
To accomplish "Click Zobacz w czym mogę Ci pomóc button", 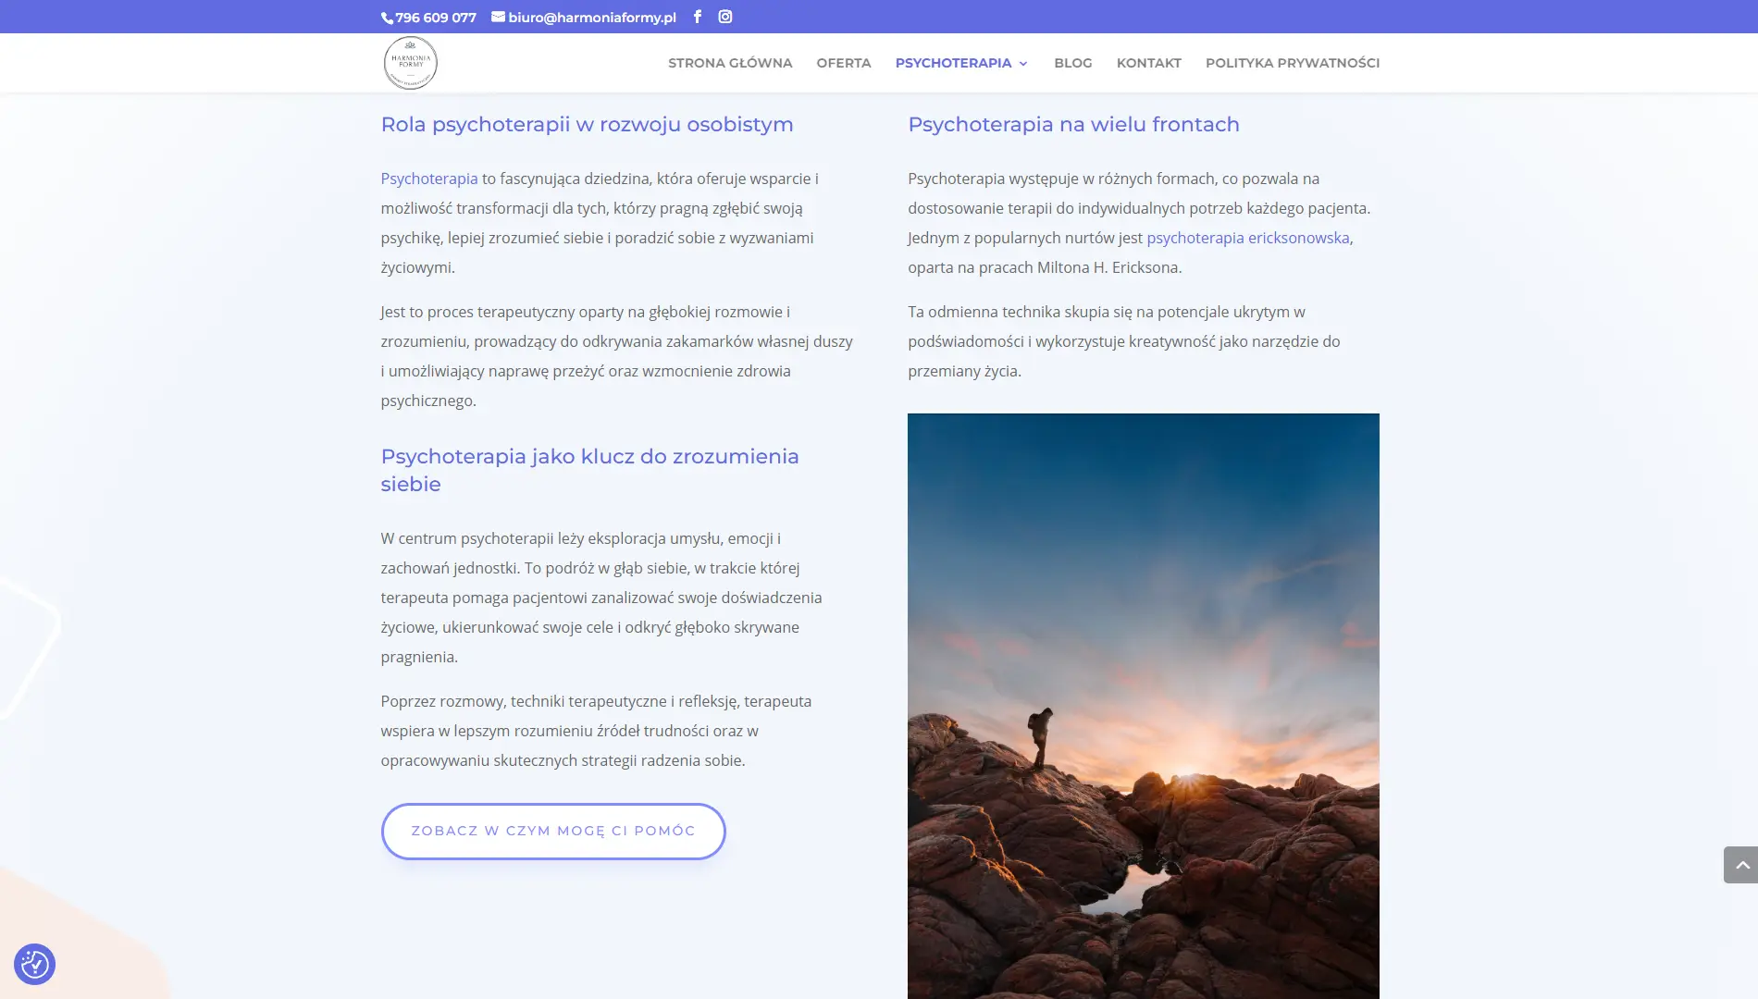I will [x=553, y=831].
